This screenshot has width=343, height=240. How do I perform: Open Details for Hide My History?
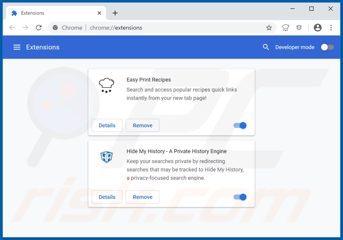[x=107, y=197]
